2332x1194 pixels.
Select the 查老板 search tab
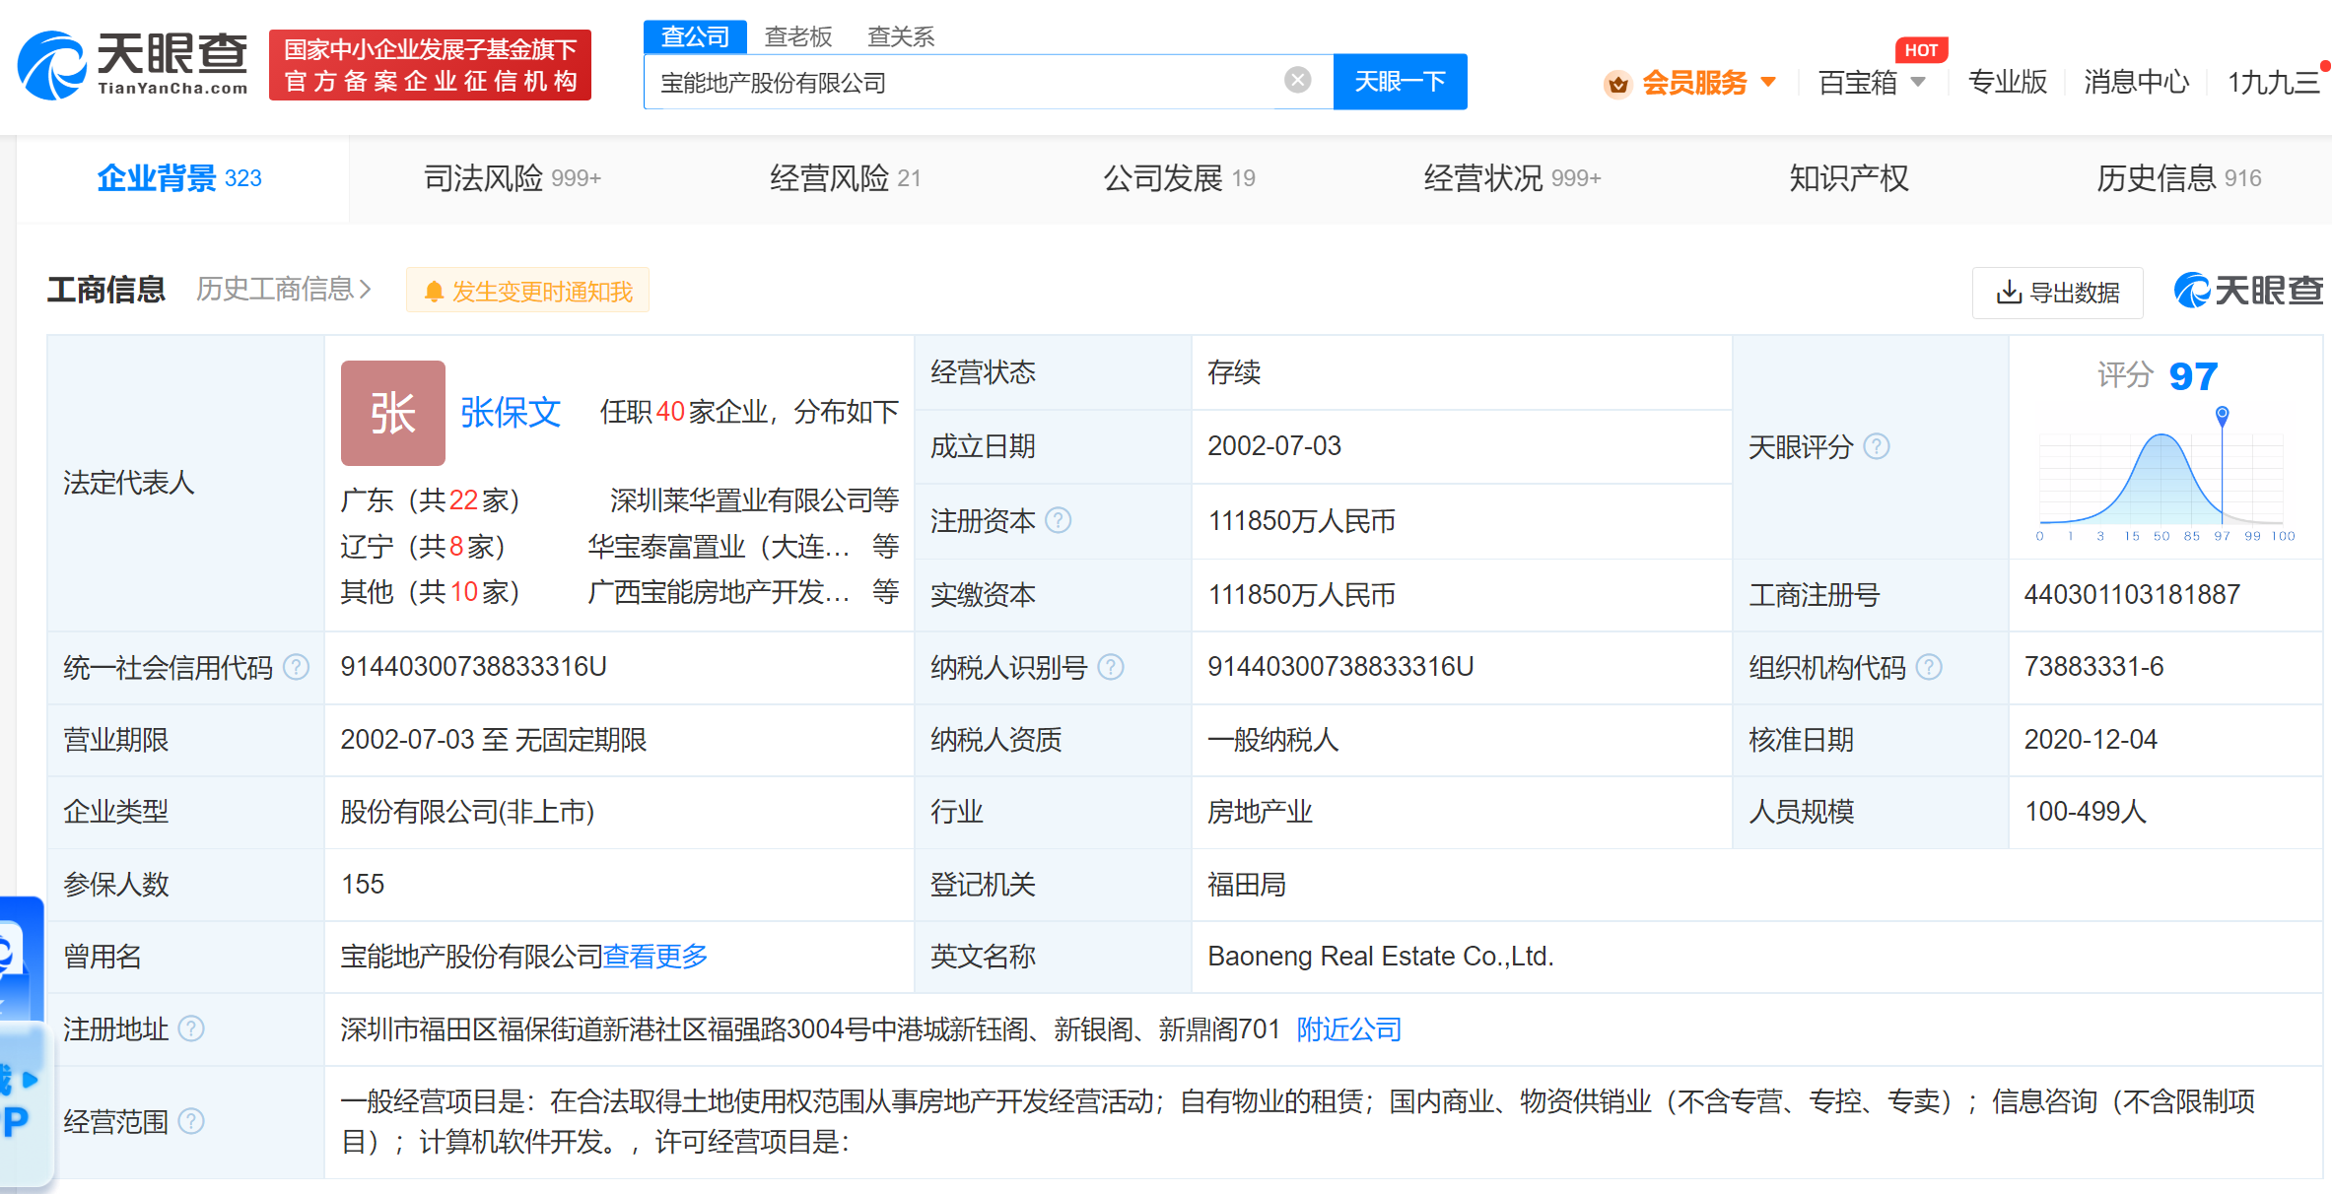pos(797,36)
